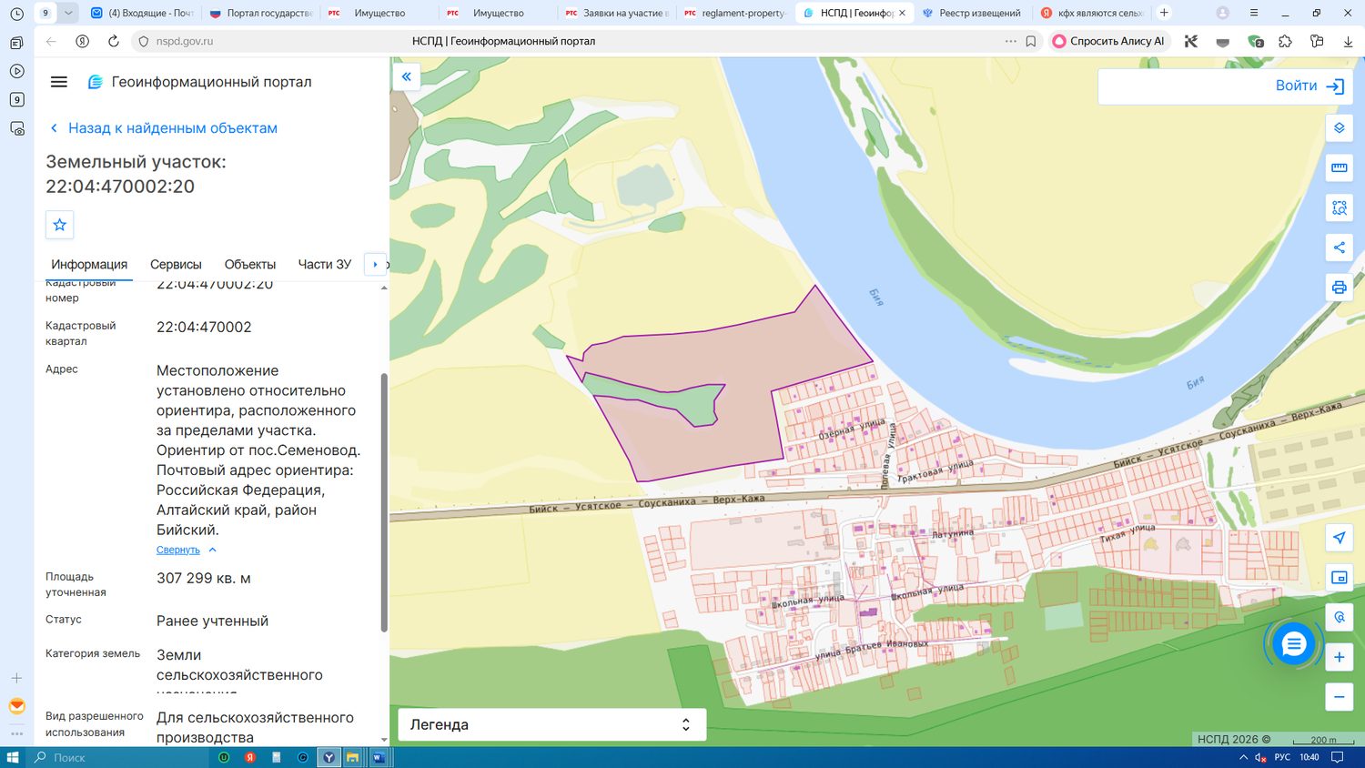The width and height of the screenshot is (1365, 768).
Task: Print the map with the printer icon
Action: pyautogui.click(x=1339, y=288)
